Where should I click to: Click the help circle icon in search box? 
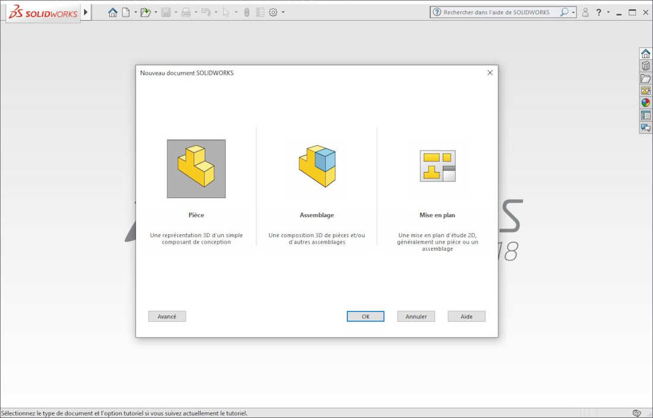pyautogui.click(x=436, y=12)
